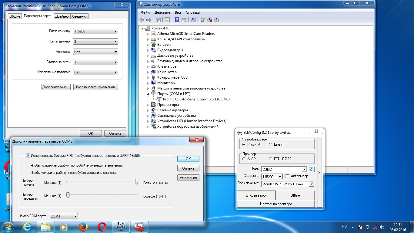
Task: Click Умолчания in COM3 advanced dialog
Action: [x=188, y=178]
